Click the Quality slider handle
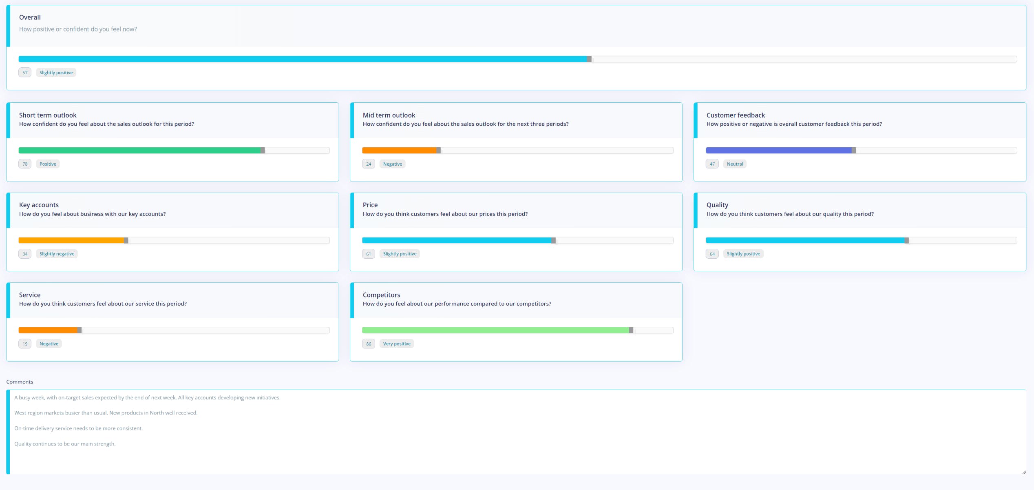 tap(907, 241)
